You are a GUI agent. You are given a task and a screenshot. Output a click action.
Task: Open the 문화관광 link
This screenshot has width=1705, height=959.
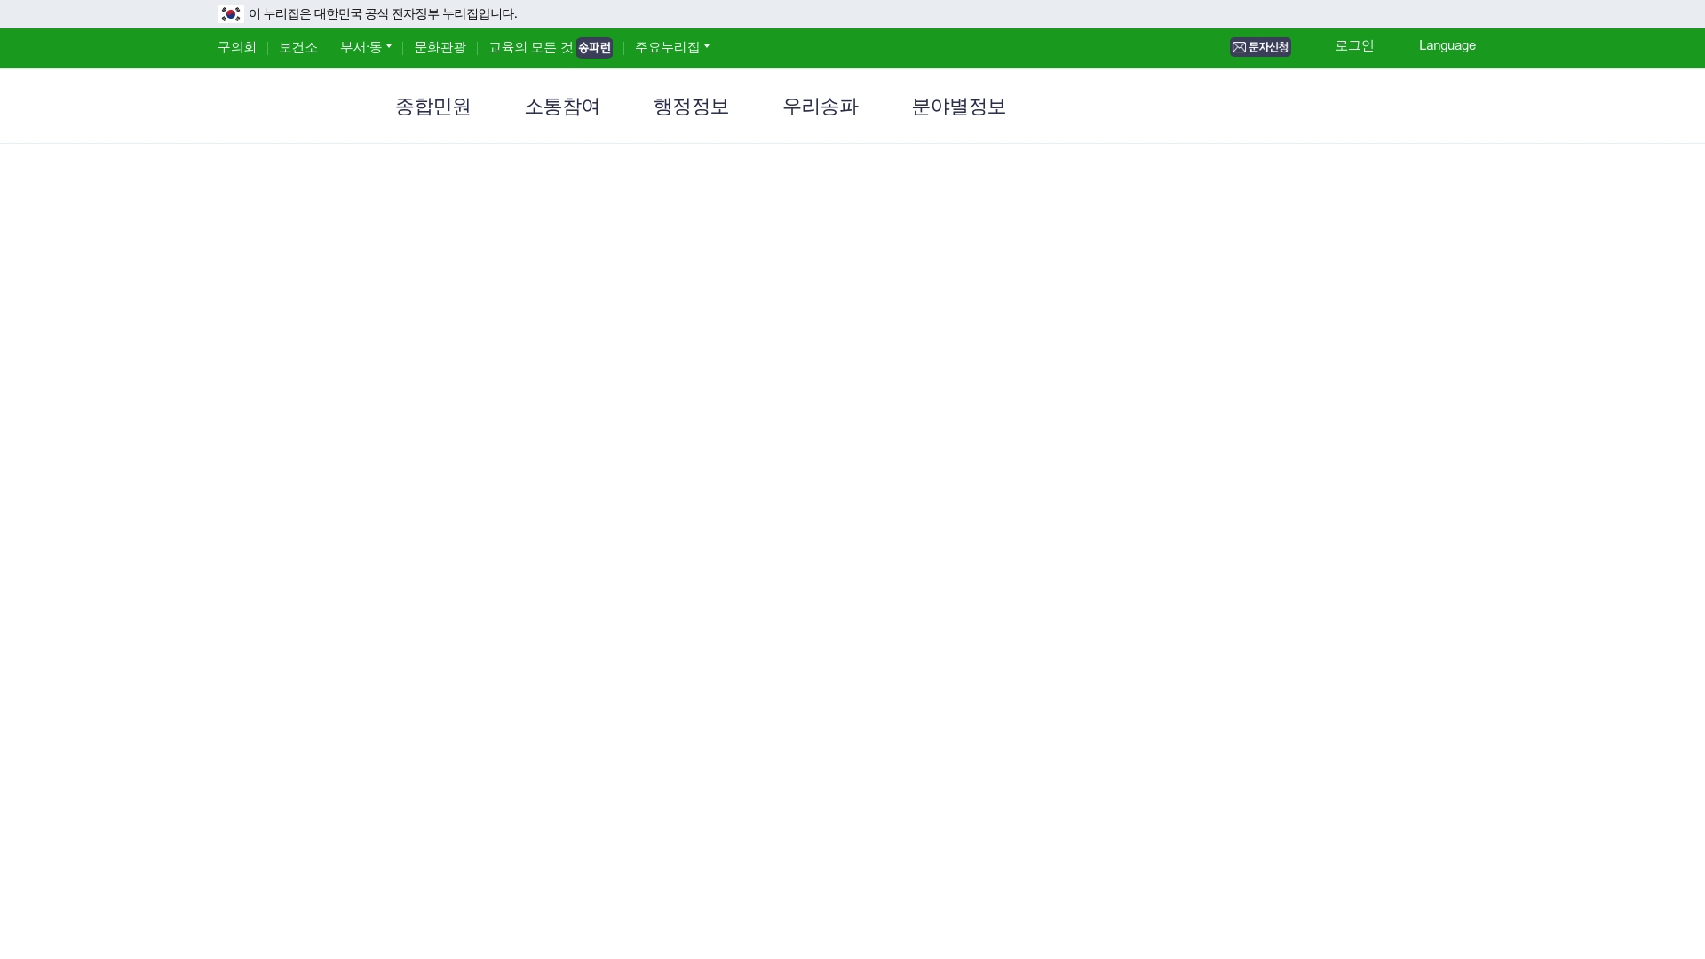(440, 48)
